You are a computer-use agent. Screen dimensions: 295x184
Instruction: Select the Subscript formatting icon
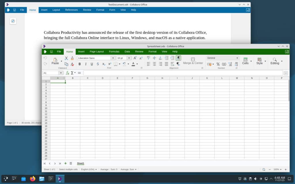click(x=104, y=64)
